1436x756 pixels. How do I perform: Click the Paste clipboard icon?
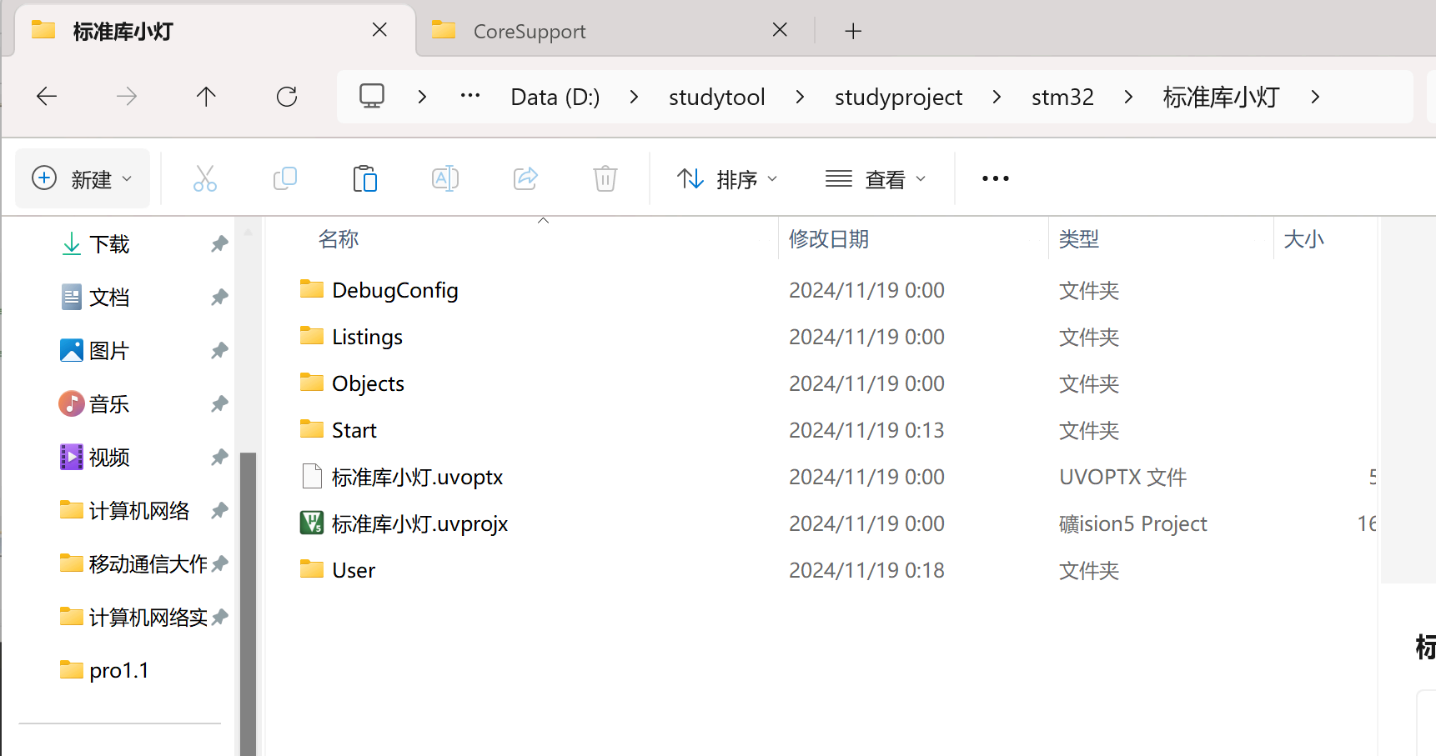click(365, 178)
